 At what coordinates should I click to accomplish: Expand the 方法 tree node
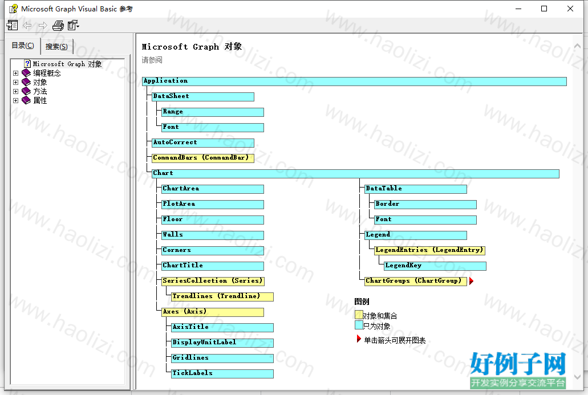tap(15, 91)
